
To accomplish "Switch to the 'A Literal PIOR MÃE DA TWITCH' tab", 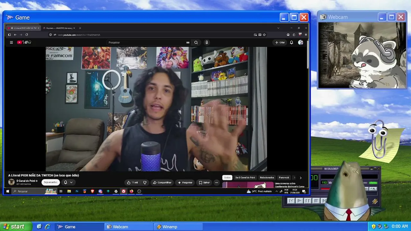I will tap(23, 28).
